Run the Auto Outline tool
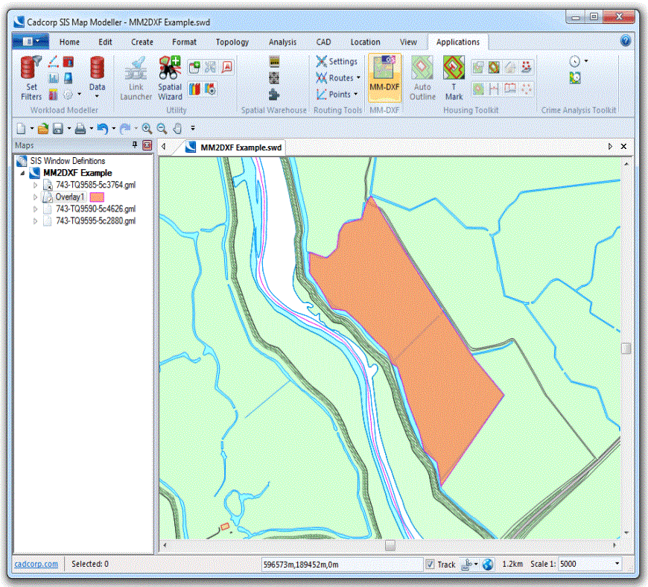This screenshot has height=587, width=648. (x=422, y=78)
